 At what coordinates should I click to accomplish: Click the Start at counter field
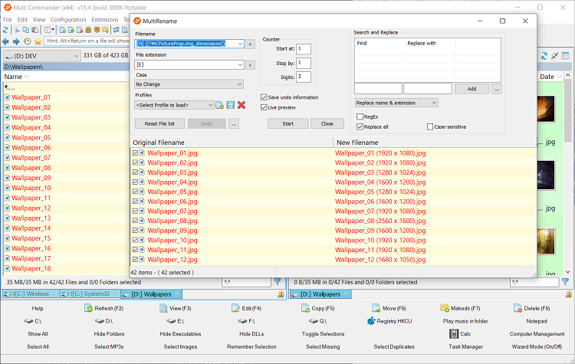304,49
